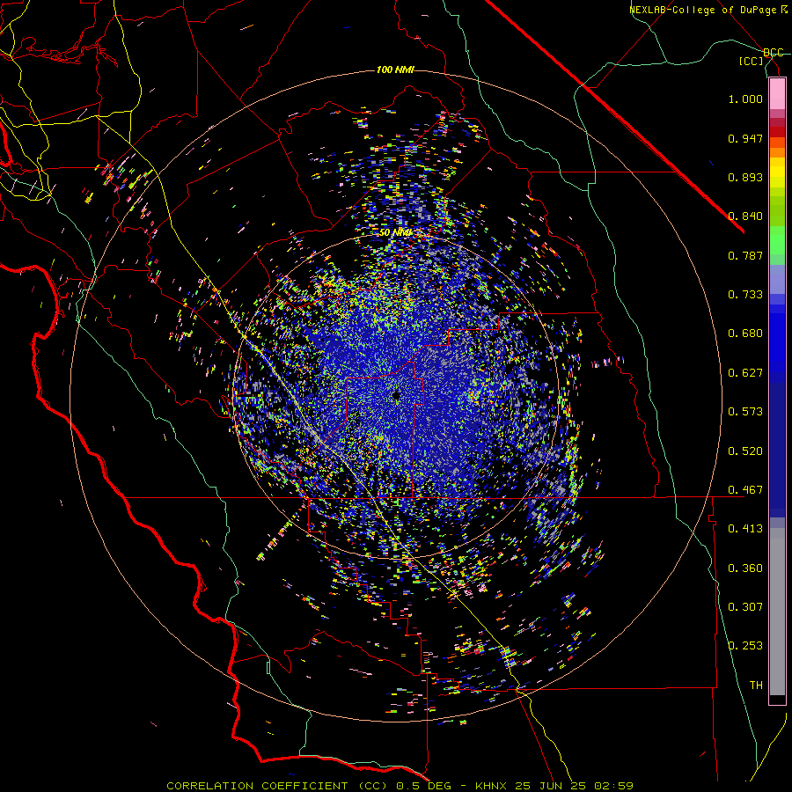The width and height of the screenshot is (792, 792).
Task: Pick the red segment of the color bar
Action: point(777,132)
